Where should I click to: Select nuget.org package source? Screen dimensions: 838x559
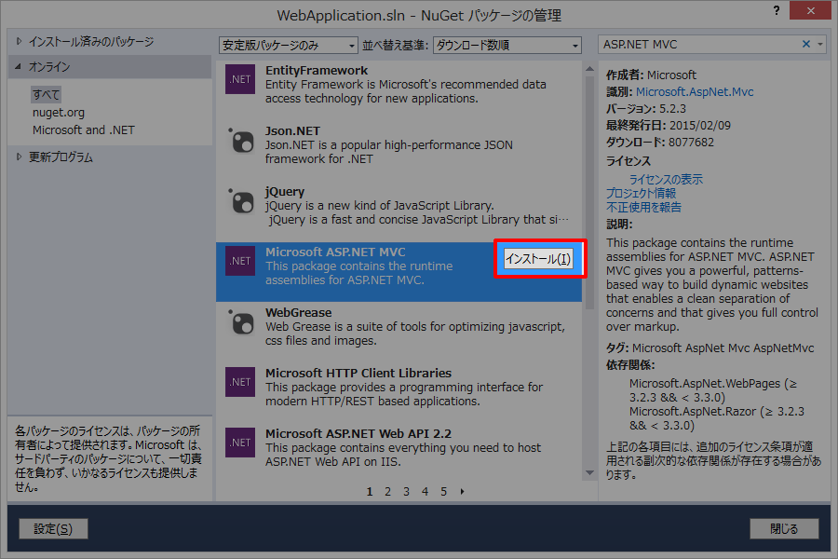59,113
